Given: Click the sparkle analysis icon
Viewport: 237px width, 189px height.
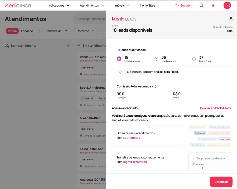Looking at the screenshot, I should click(x=120, y=72).
